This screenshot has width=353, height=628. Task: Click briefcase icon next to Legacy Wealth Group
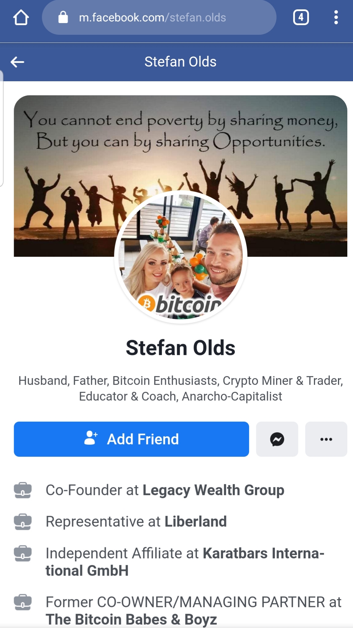[x=23, y=490]
